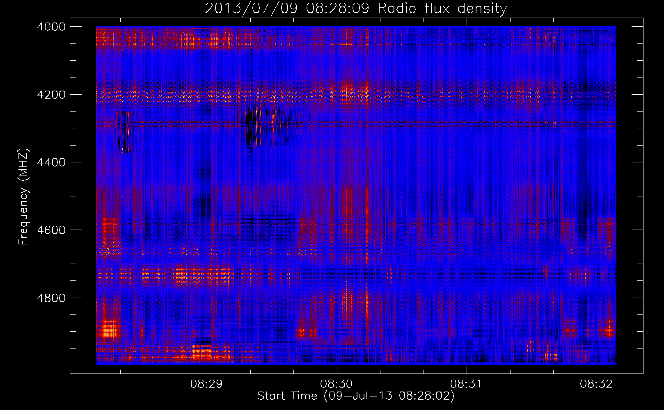
Task: Click the 'Frequency (MHZ)' axis title
Action: [x=23, y=197]
